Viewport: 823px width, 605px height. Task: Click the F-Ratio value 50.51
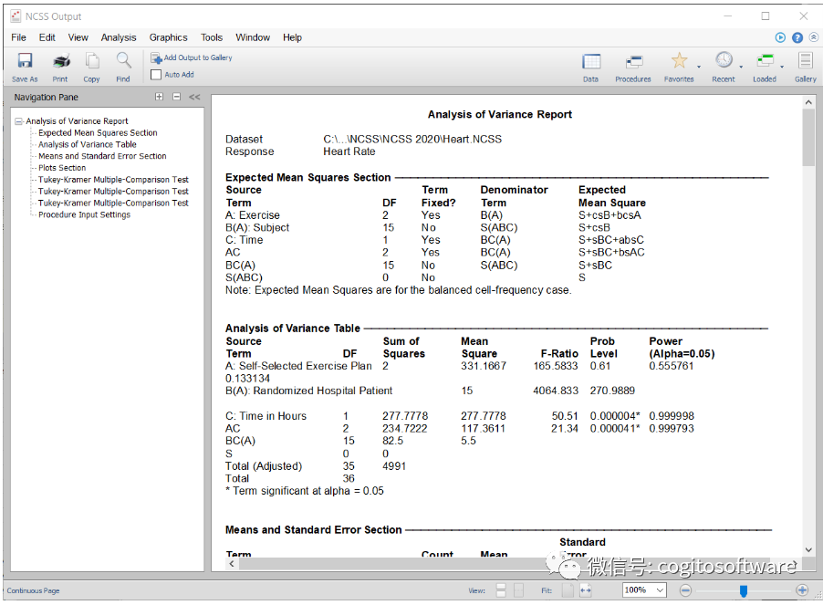[x=565, y=416]
